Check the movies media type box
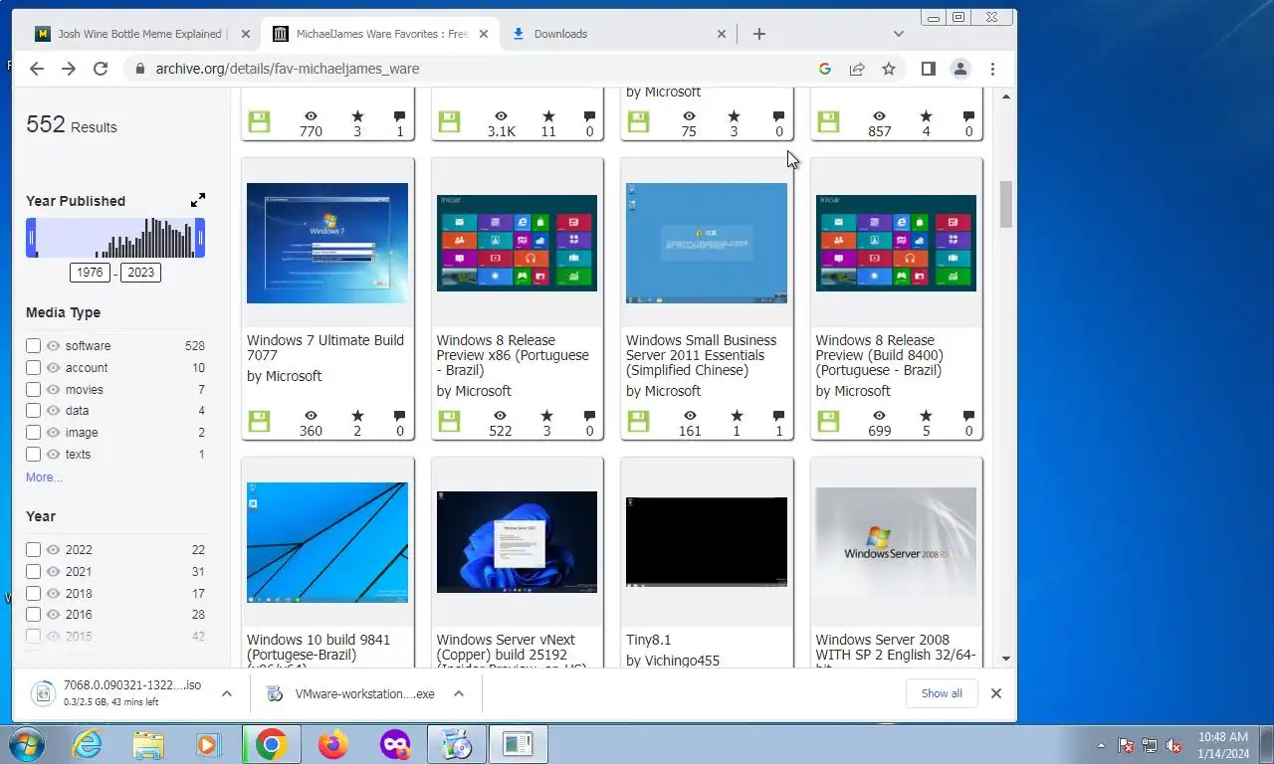Viewport: 1274px width, 764px height. click(x=33, y=389)
